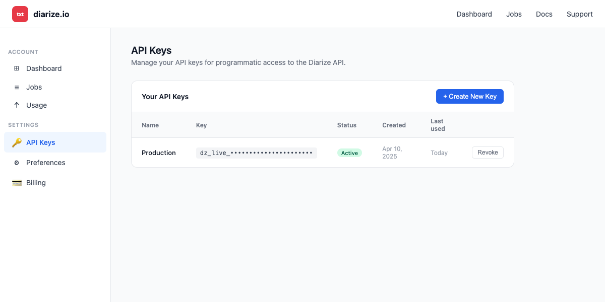The width and height of the screenshot is (605, 302).
Task: Click the yellow key icon beside API Keys
Action: (17, 142)
